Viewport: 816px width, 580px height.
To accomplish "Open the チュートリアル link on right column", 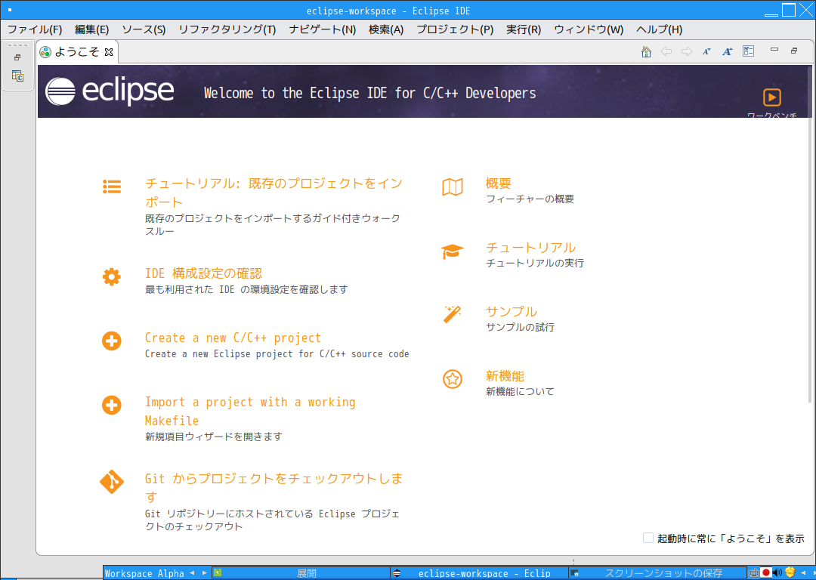I will 530,247.
